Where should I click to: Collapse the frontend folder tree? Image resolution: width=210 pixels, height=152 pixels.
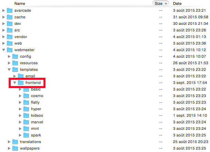(14, 83)
